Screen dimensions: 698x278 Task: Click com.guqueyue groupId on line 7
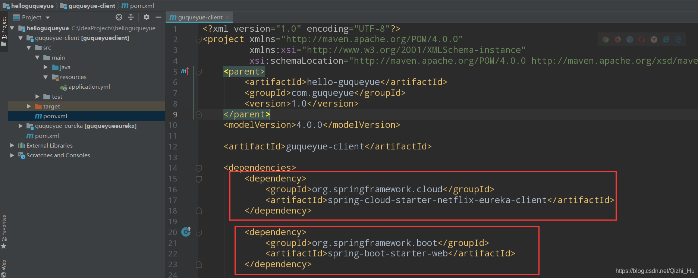[x=323, y=93]
